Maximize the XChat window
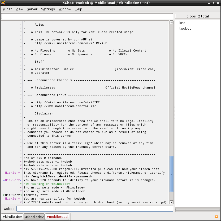The height and width of the screenshot is (221, 221). (x=214, y=3)
